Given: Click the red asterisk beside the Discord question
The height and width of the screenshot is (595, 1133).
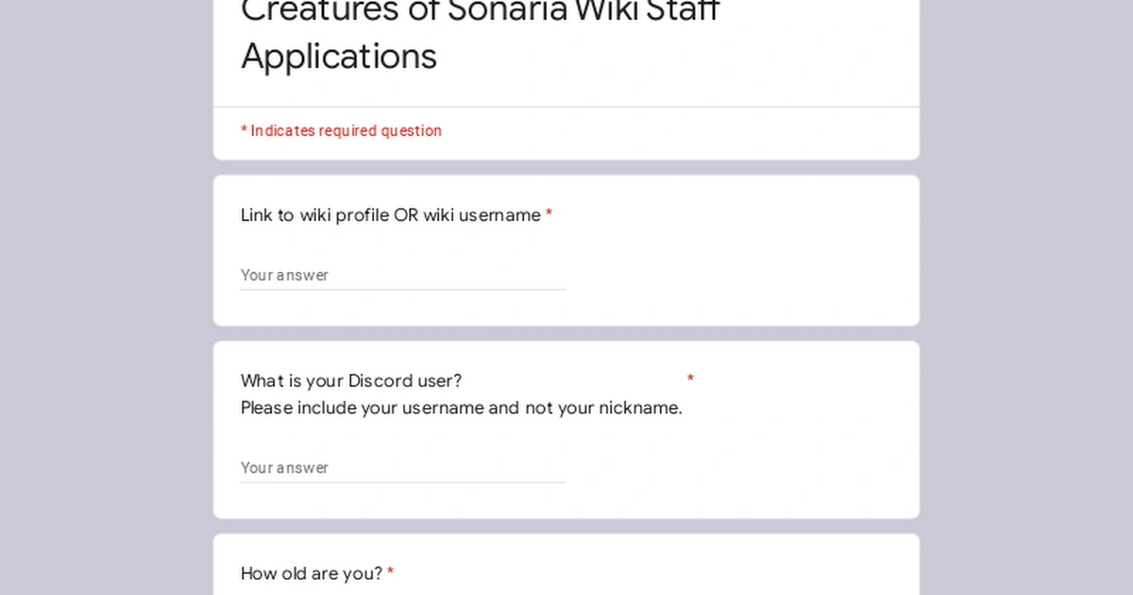Looking at the screenshot, I should (690, 379).
